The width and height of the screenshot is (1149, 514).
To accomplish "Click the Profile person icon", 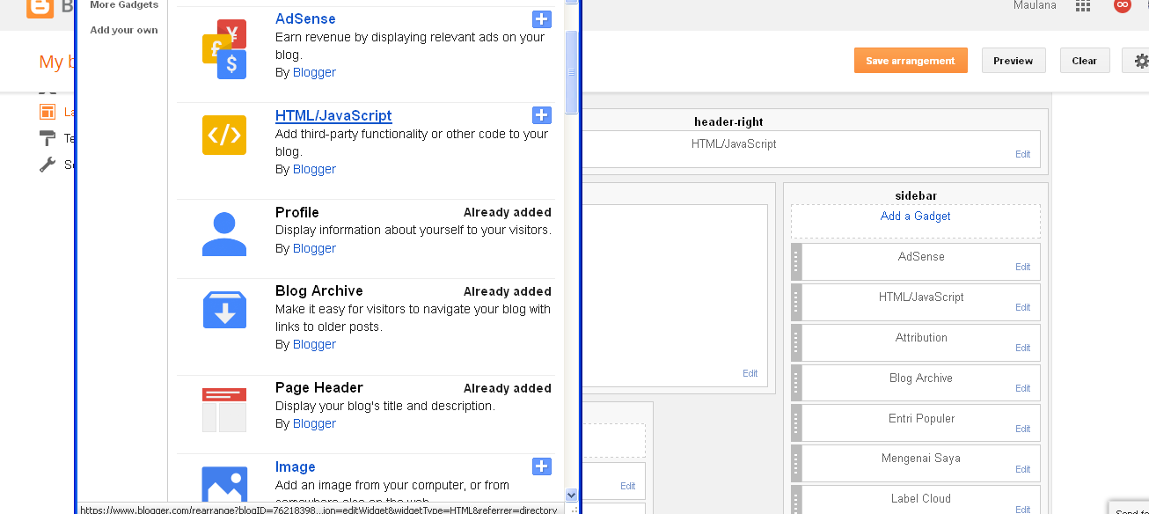I will point(224,233).
